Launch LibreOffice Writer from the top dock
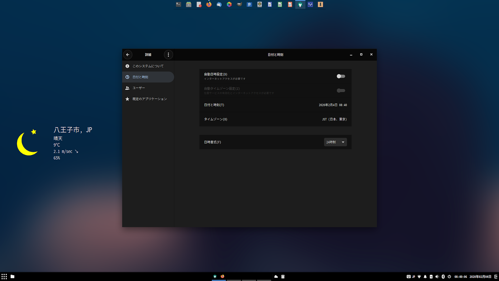 click(270, 4)
